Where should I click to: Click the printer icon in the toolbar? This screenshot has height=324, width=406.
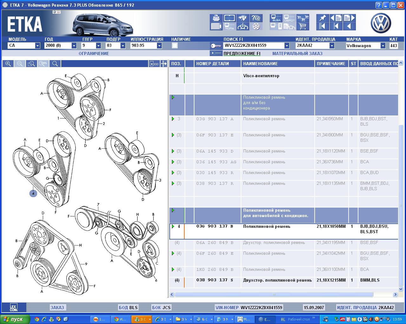pyautogui.click(x=216, y=18)
